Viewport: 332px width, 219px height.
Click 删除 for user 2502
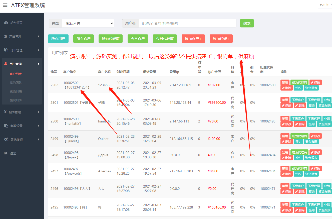[x=286, y=88]
